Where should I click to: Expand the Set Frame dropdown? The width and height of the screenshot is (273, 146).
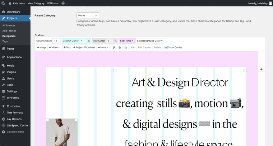tap(127, 41)
